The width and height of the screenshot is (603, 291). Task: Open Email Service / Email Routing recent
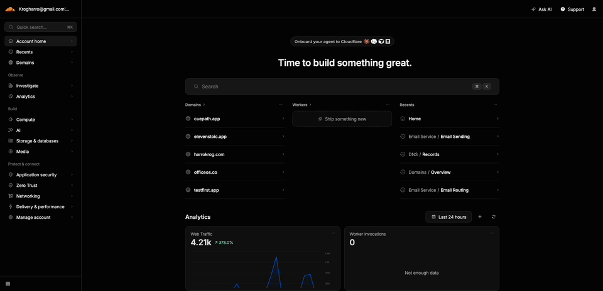click(450, 190)
